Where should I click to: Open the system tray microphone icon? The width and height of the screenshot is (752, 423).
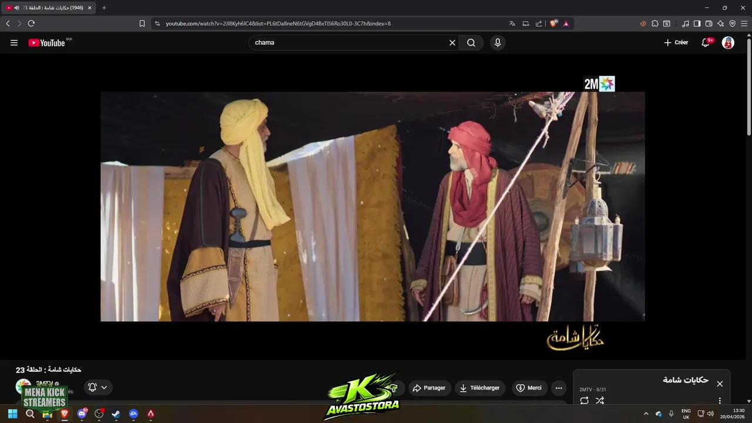click(672, 414)
